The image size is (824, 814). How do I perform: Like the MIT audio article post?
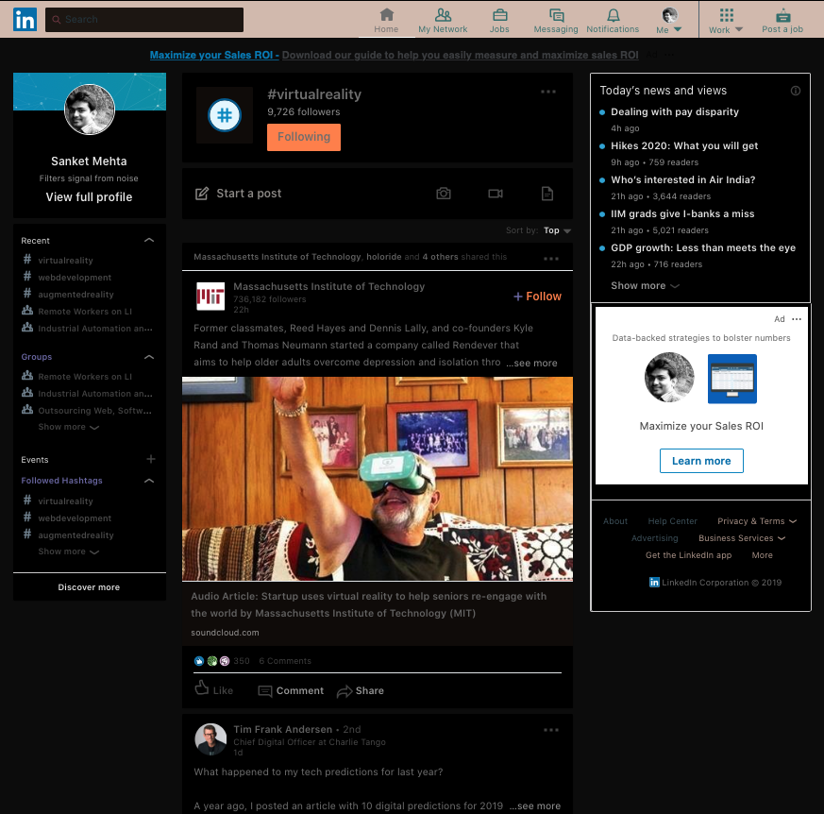coord(214,690)
